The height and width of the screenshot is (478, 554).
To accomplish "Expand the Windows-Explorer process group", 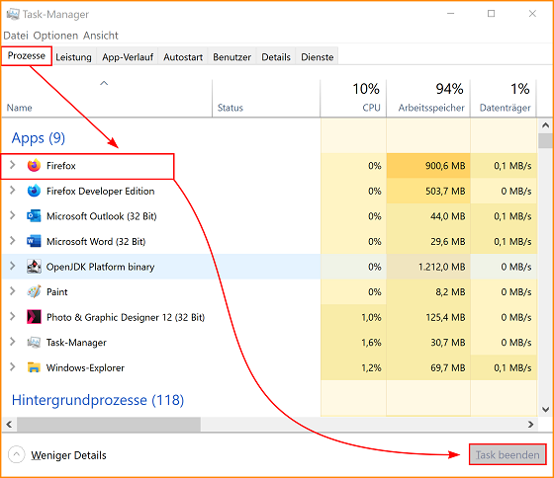I will point(12,366).
